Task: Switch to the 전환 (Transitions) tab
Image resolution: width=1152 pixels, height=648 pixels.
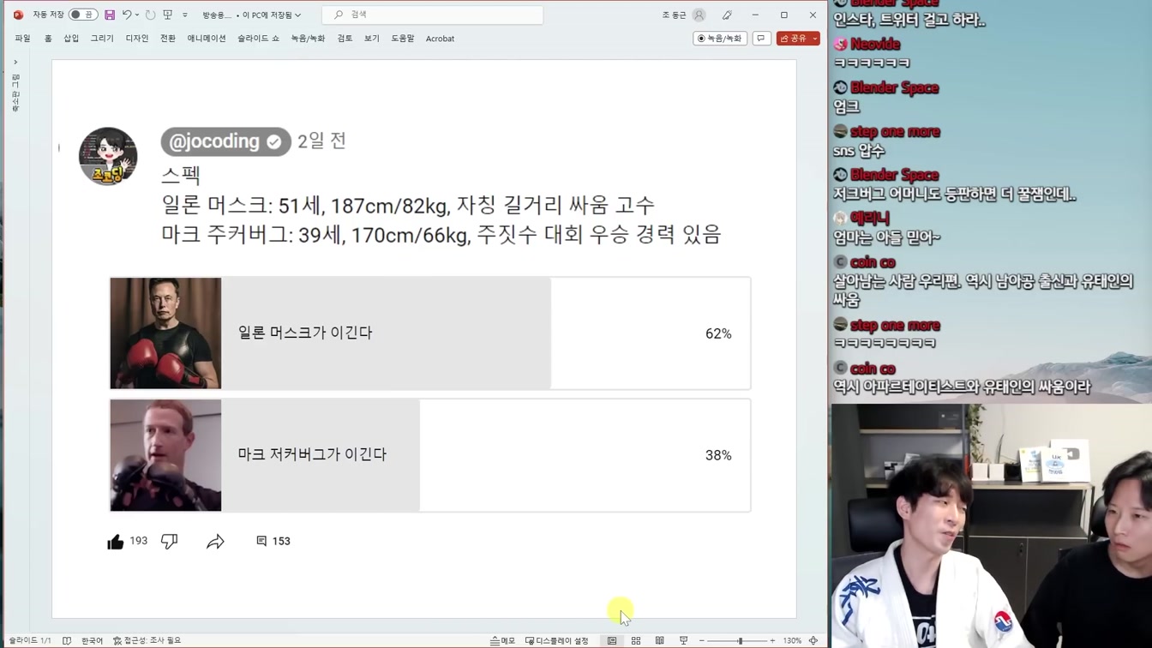Action: pyautogui.click(x=168, y=39)
